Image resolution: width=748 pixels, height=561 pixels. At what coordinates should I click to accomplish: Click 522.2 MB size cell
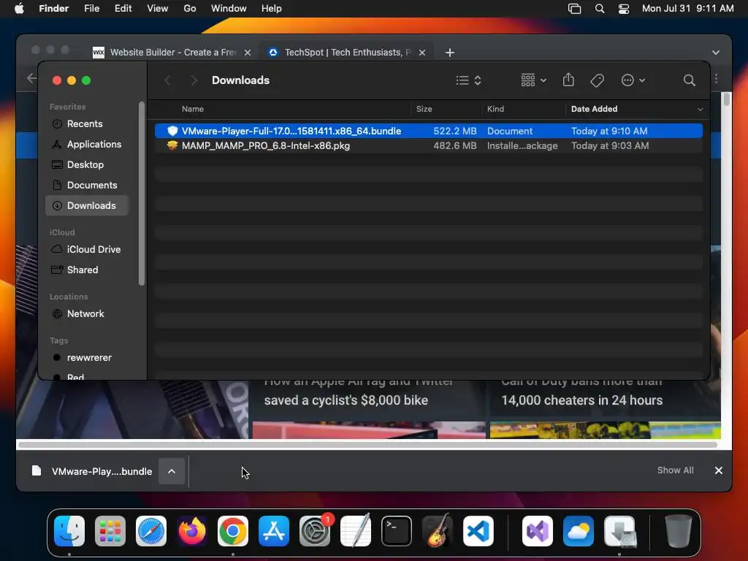point(454,131)
